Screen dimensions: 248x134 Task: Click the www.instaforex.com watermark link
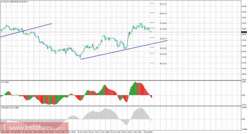(x=34, y=128)
